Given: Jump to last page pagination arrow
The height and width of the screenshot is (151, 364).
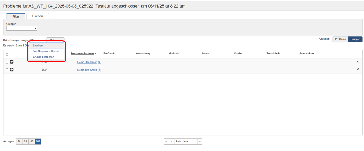Looking at the screenshot, I should (x=200, y=142).
